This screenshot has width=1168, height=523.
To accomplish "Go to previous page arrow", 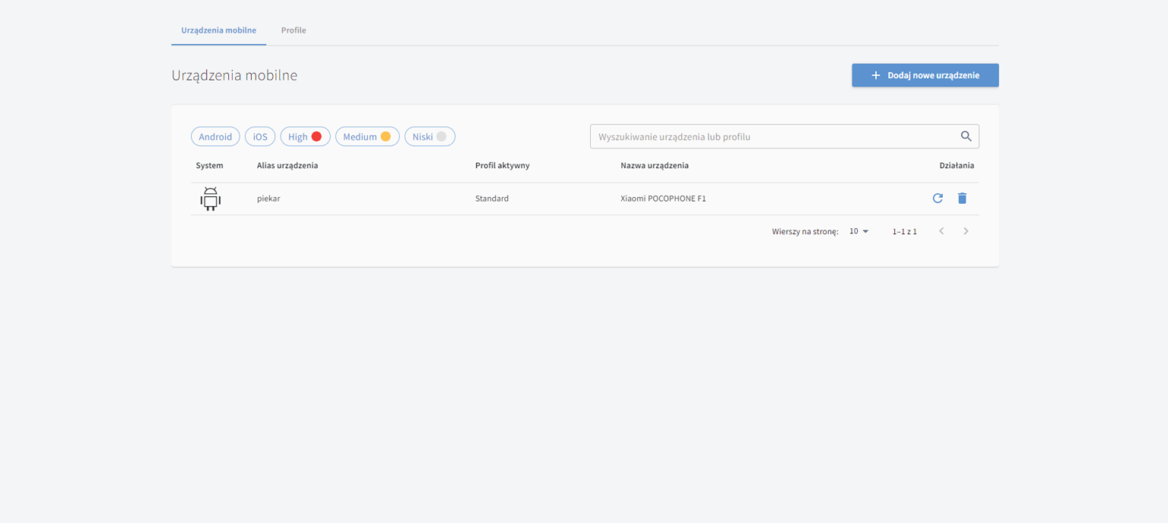I will (x=941, y=231).
